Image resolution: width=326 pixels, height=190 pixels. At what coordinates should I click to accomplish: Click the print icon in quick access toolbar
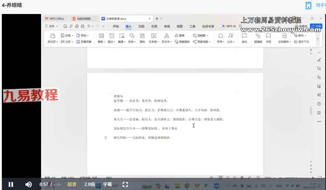77,26
